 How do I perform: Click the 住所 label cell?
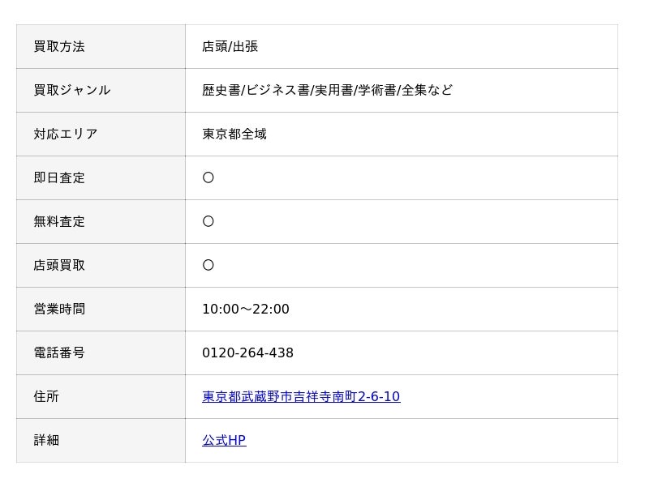pos(101,396)
